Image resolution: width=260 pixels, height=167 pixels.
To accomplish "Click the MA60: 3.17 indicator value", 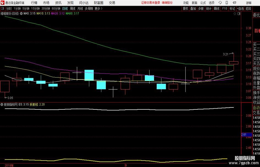I will pos(72,13).
